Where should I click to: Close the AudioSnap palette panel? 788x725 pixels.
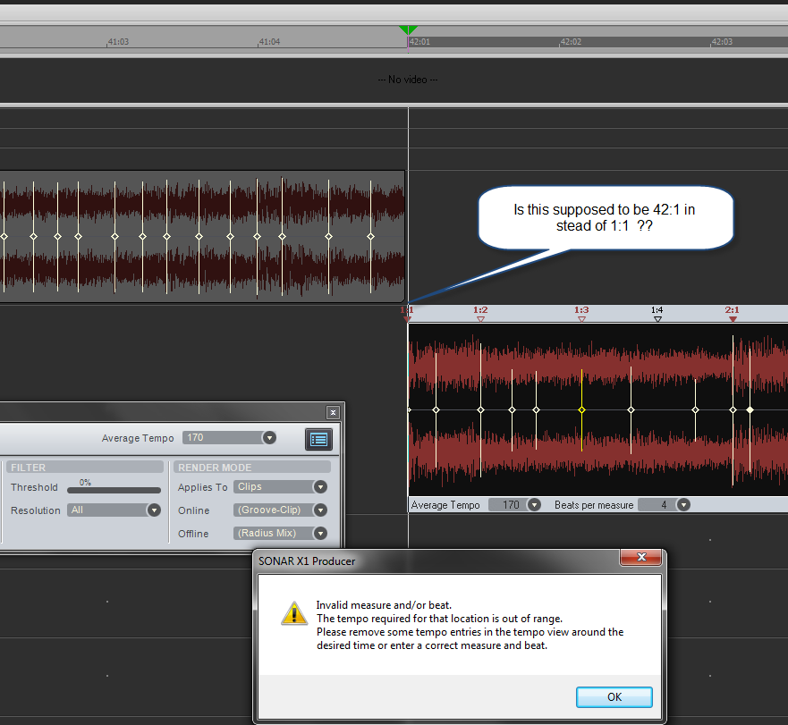pos(333,412)
